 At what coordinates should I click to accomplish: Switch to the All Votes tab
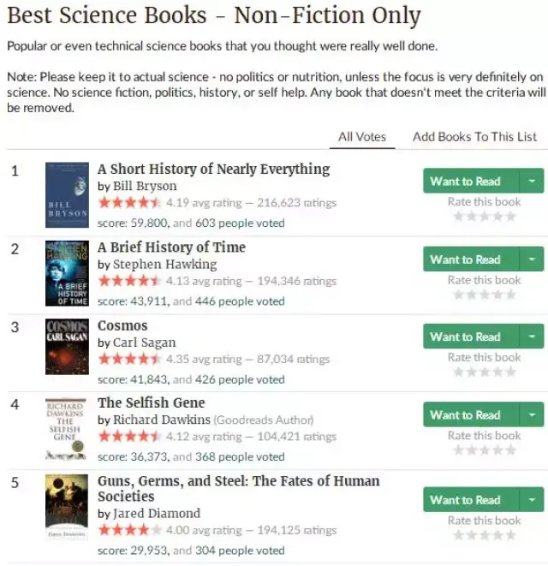click(362, 136)
